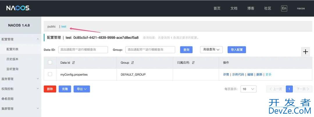Open the 高级查询 dropdown

click(211, 50)
